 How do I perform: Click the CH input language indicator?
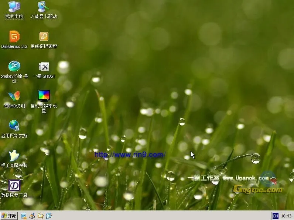tap(275, 216)
